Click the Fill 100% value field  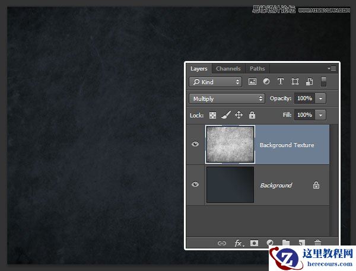[304, 115]
